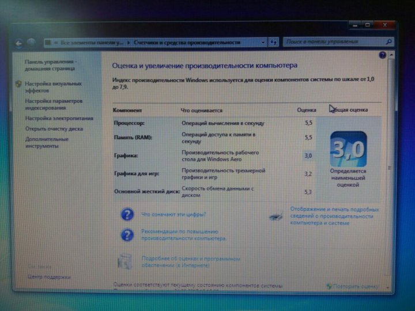Click breadcrumb 'Все элементы панели у...'
415x311 pixels.
[x=92, y=43]
